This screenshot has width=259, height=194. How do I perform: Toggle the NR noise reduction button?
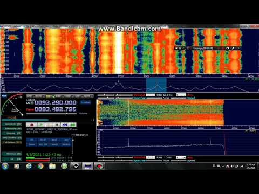coord(32,140)
